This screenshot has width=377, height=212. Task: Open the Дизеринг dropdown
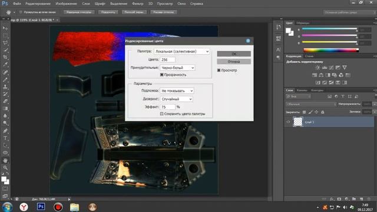[176, 99]
